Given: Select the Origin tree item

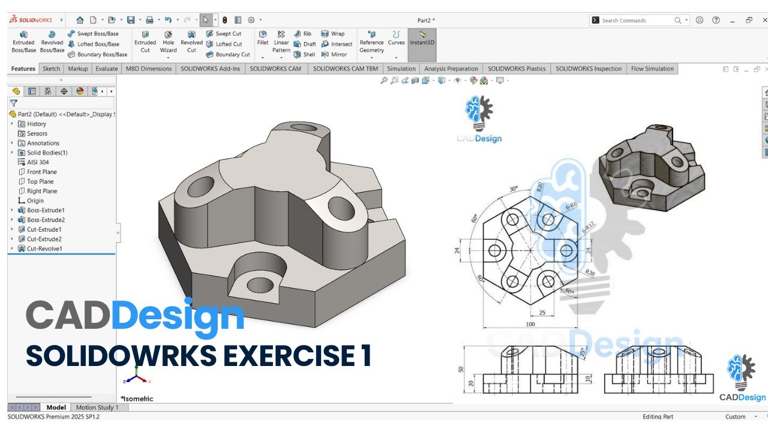Looking at the screenshot, I should click(x=31, y=200).
